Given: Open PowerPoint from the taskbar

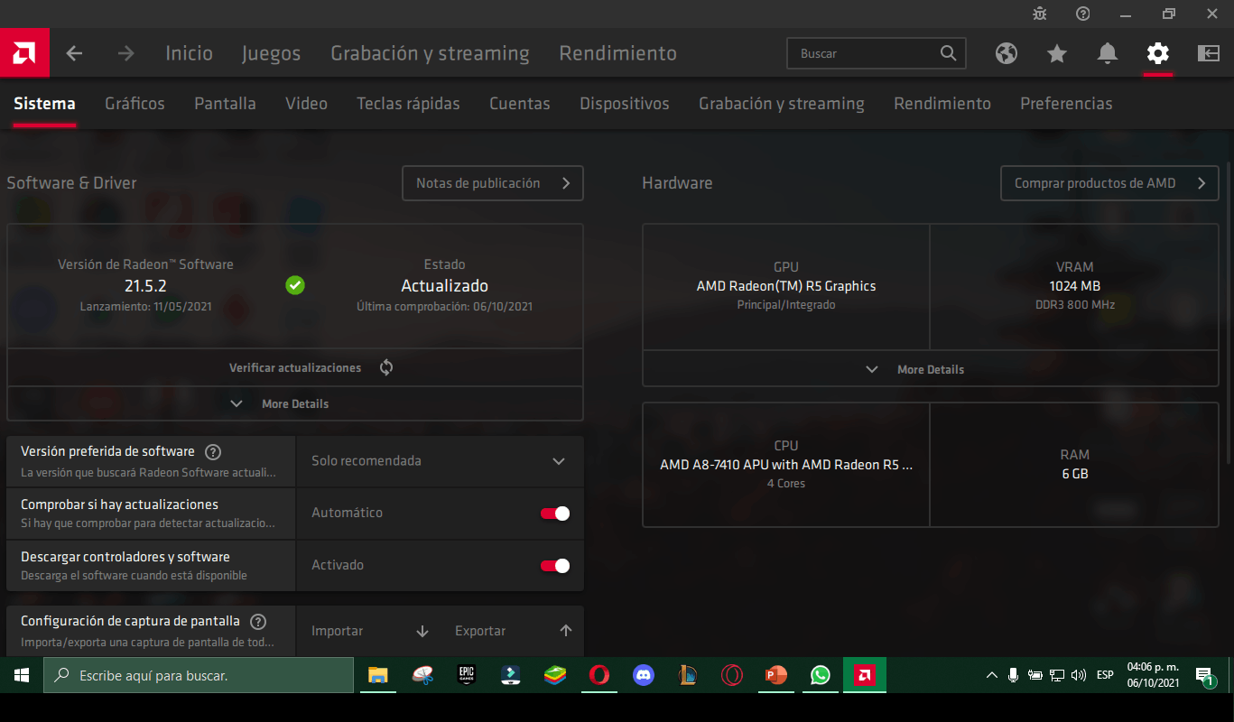Looking at the screenshot, I should [x=775, y=675].
